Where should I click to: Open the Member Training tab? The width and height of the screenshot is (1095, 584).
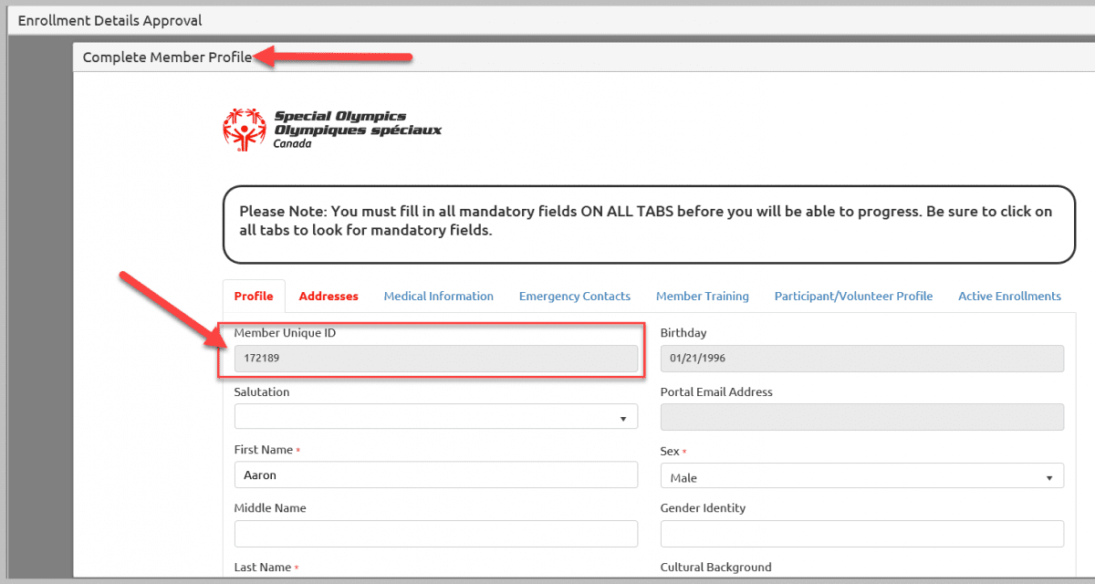tap(702, 296)
